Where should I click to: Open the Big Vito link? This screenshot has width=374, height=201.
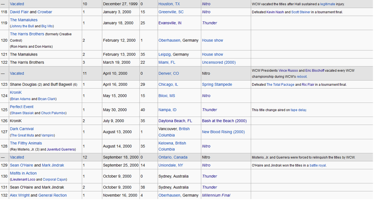47,26
